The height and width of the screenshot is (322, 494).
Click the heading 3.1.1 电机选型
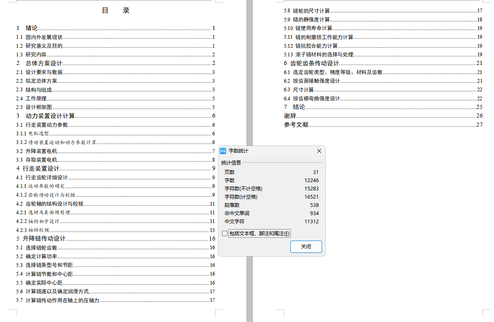tap(34, 133)
